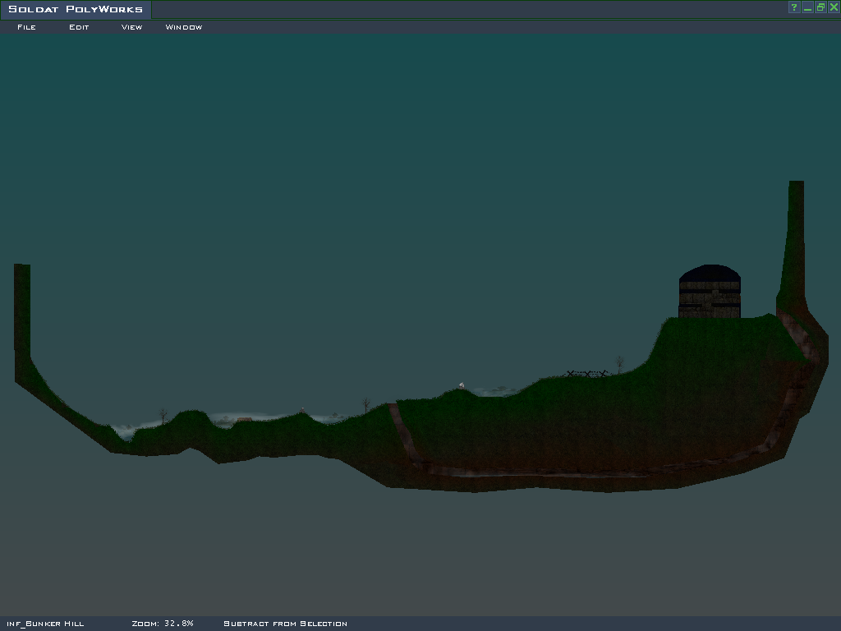Screen dimensions: 841x631
Task: Click the Soldat PolyWorks title label
Action: coord(76,9)
